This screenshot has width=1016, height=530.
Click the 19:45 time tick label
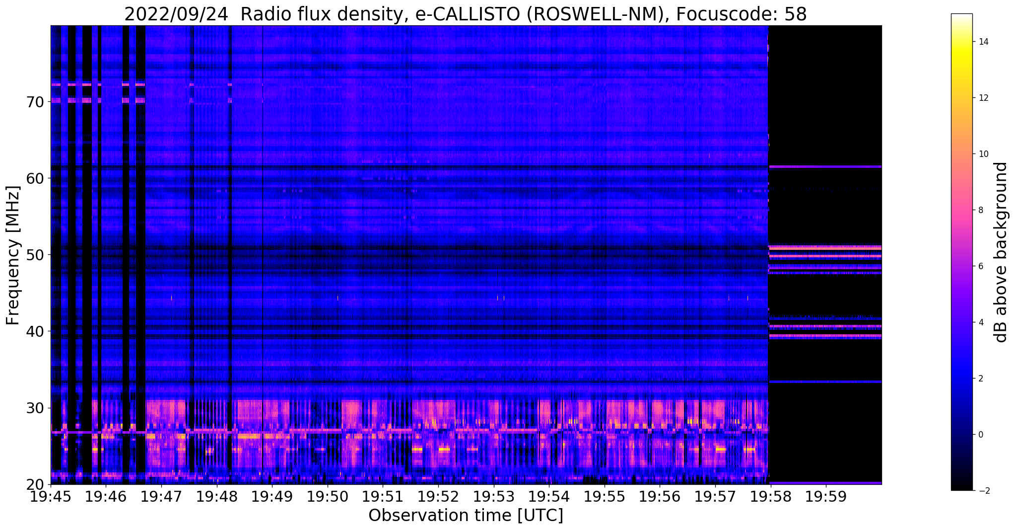(x=51, y=496)
